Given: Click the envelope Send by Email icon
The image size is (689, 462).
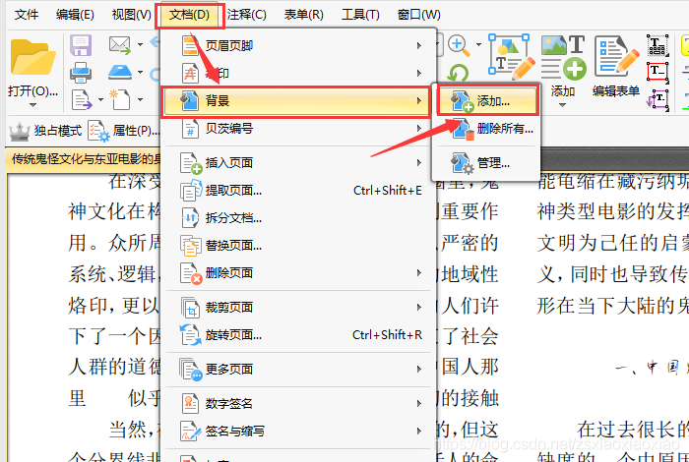Looking at the screenshot, I should [119, 45].
